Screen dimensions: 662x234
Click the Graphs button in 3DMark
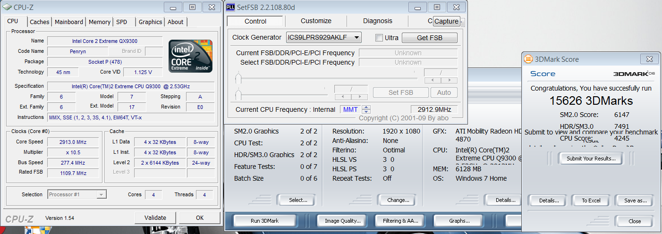[x=459, y=220]
